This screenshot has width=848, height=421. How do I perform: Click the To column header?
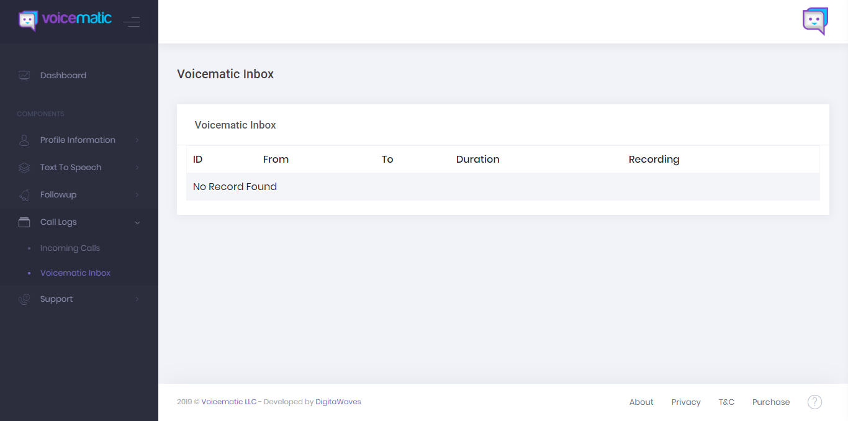click(387, 160)
